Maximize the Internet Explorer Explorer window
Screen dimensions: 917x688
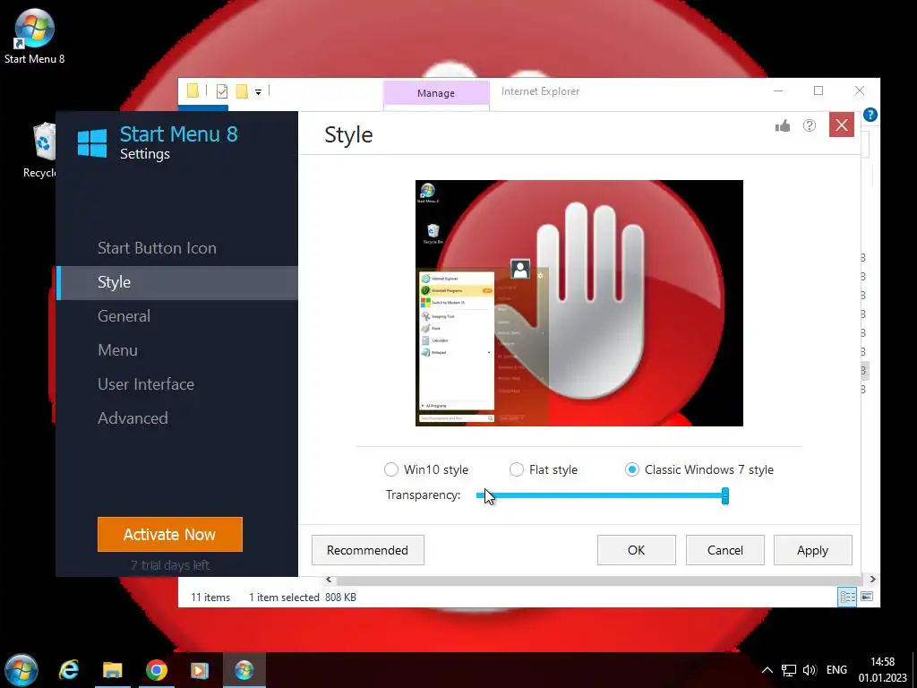click(x=818, y=90)
